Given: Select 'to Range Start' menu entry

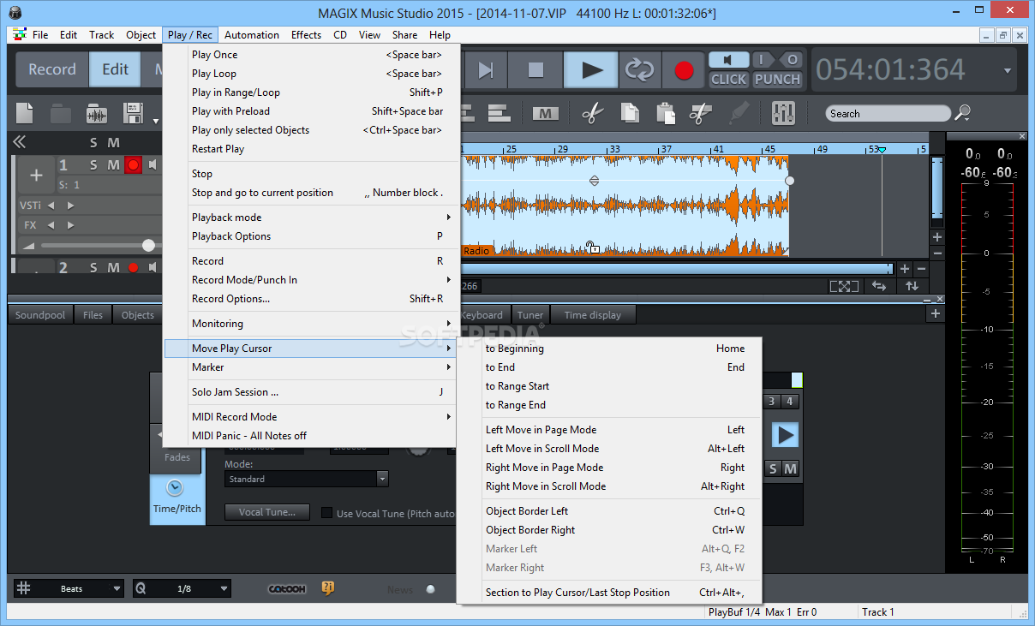Looking at the screenshot, I should (610, 386).
